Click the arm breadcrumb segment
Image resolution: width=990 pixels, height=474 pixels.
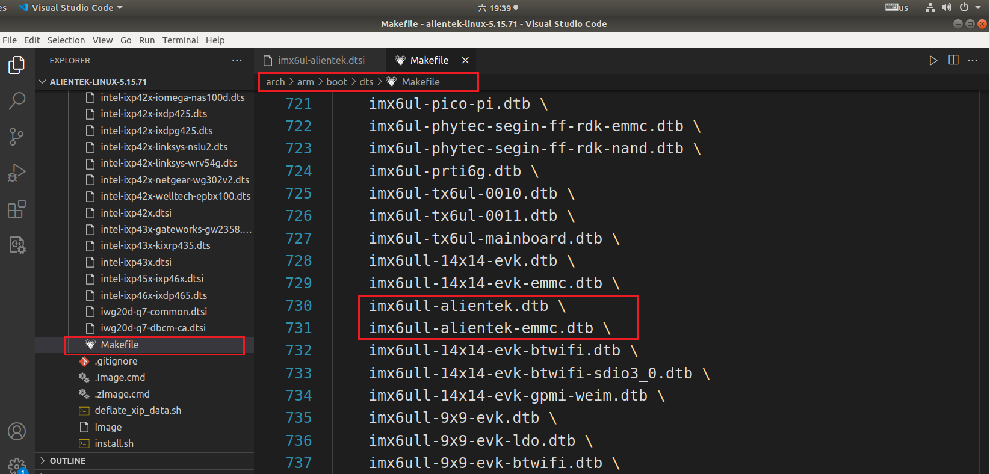pyautogui.click(x=305, y=82)
